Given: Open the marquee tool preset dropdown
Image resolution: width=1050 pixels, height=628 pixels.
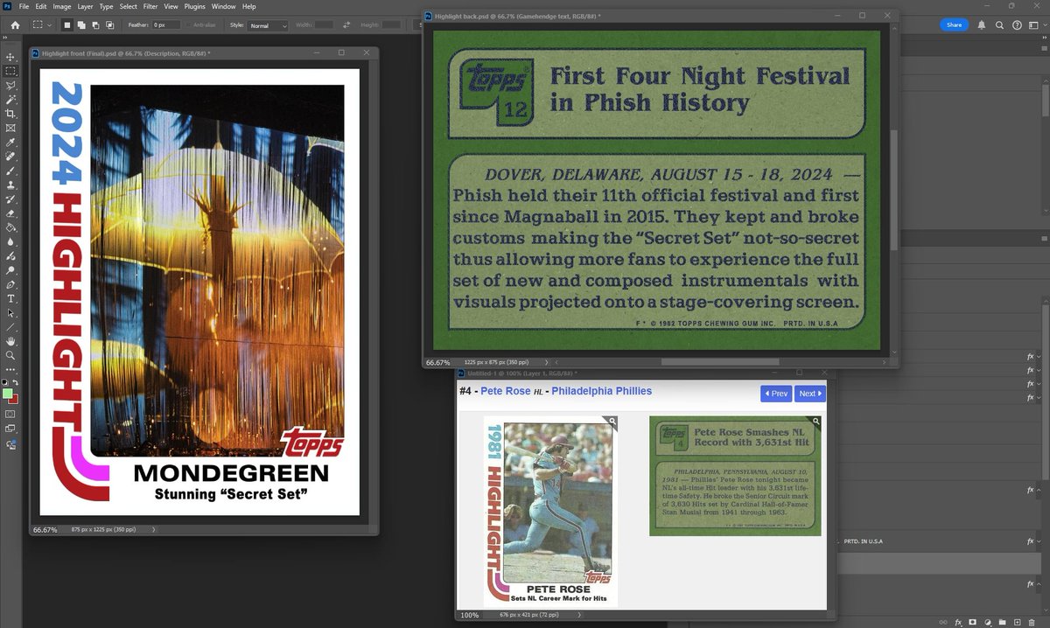Looking at the screenshot, I should pyautogui.click(x=50, y=25).
